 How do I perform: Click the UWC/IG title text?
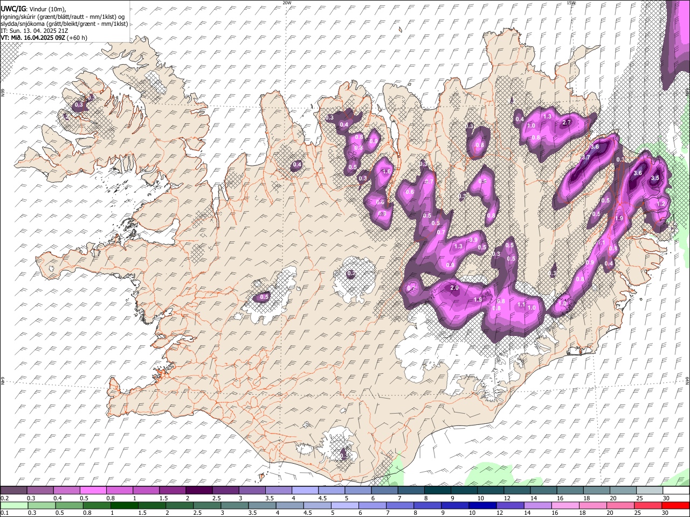coord(13,9)
